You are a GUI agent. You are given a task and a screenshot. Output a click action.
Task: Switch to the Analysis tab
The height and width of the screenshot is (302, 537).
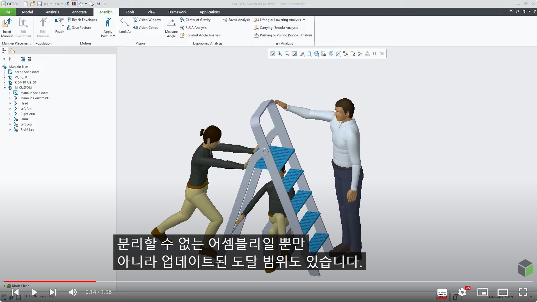click(x=52, y=12)
